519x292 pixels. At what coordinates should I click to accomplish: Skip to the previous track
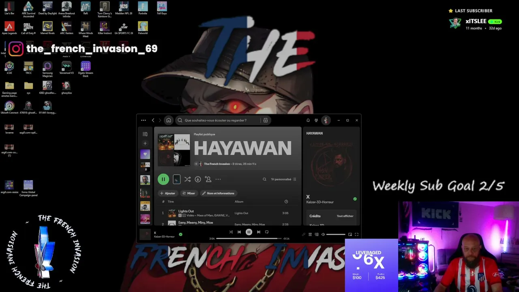pyautogui.click(x=239, y=232)
